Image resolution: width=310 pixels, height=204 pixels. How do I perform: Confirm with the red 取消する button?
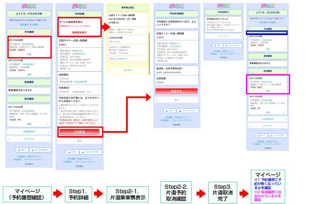coord(176,91)
